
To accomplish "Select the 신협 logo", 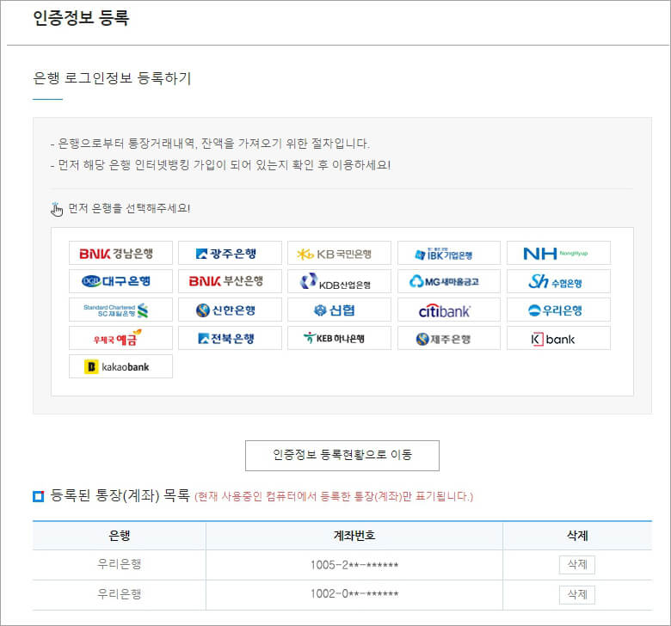I will (x=339, y=310).
